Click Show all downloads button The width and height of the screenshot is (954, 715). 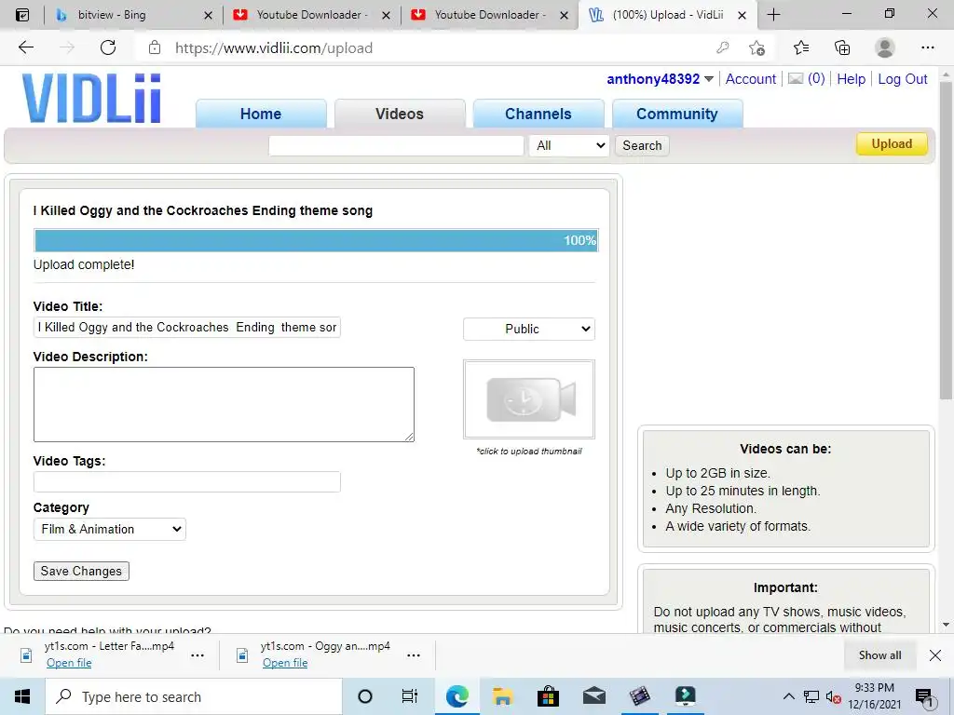tap(879, 654)
